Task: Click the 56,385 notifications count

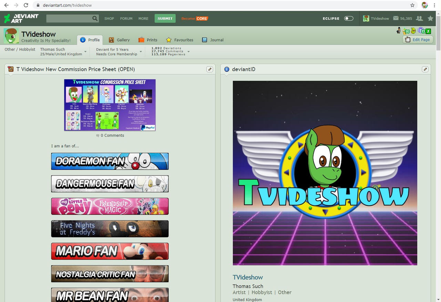Action: (406, 19)
